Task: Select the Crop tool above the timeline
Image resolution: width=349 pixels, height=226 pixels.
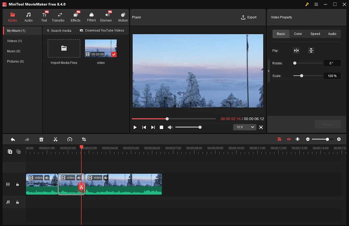Action: tap(84, 139)
